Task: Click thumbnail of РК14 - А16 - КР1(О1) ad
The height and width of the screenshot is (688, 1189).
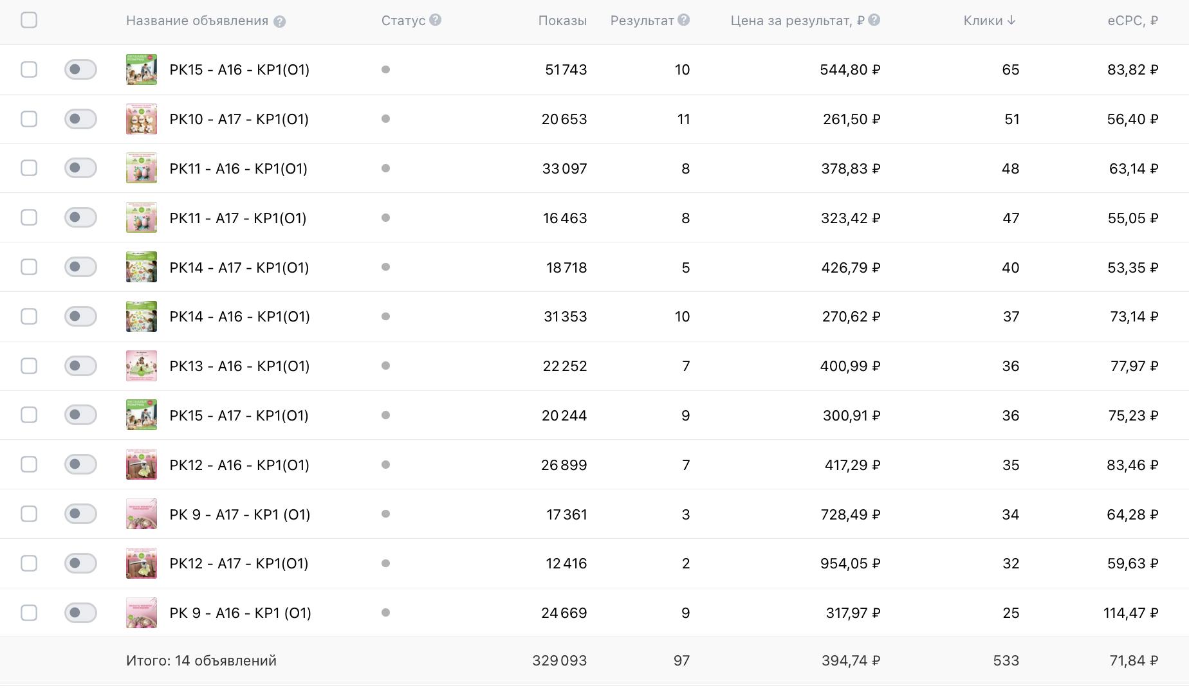Action: (142, 316)
